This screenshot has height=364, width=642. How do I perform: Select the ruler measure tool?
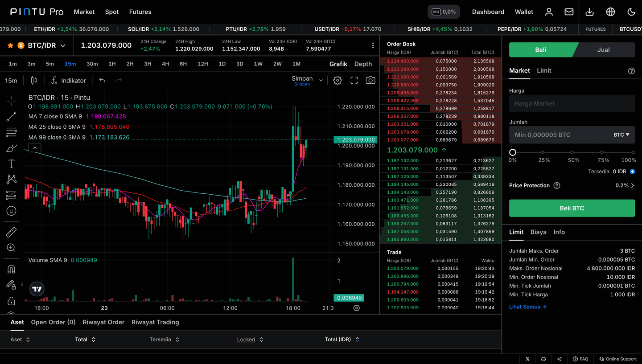[12, 232]
